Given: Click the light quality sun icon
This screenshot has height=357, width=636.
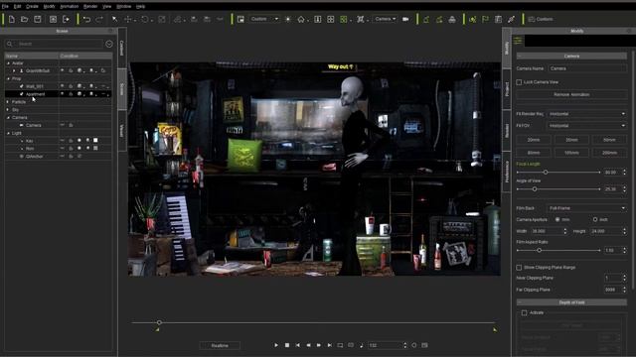Looking at the screenshot, I should 288,19.
